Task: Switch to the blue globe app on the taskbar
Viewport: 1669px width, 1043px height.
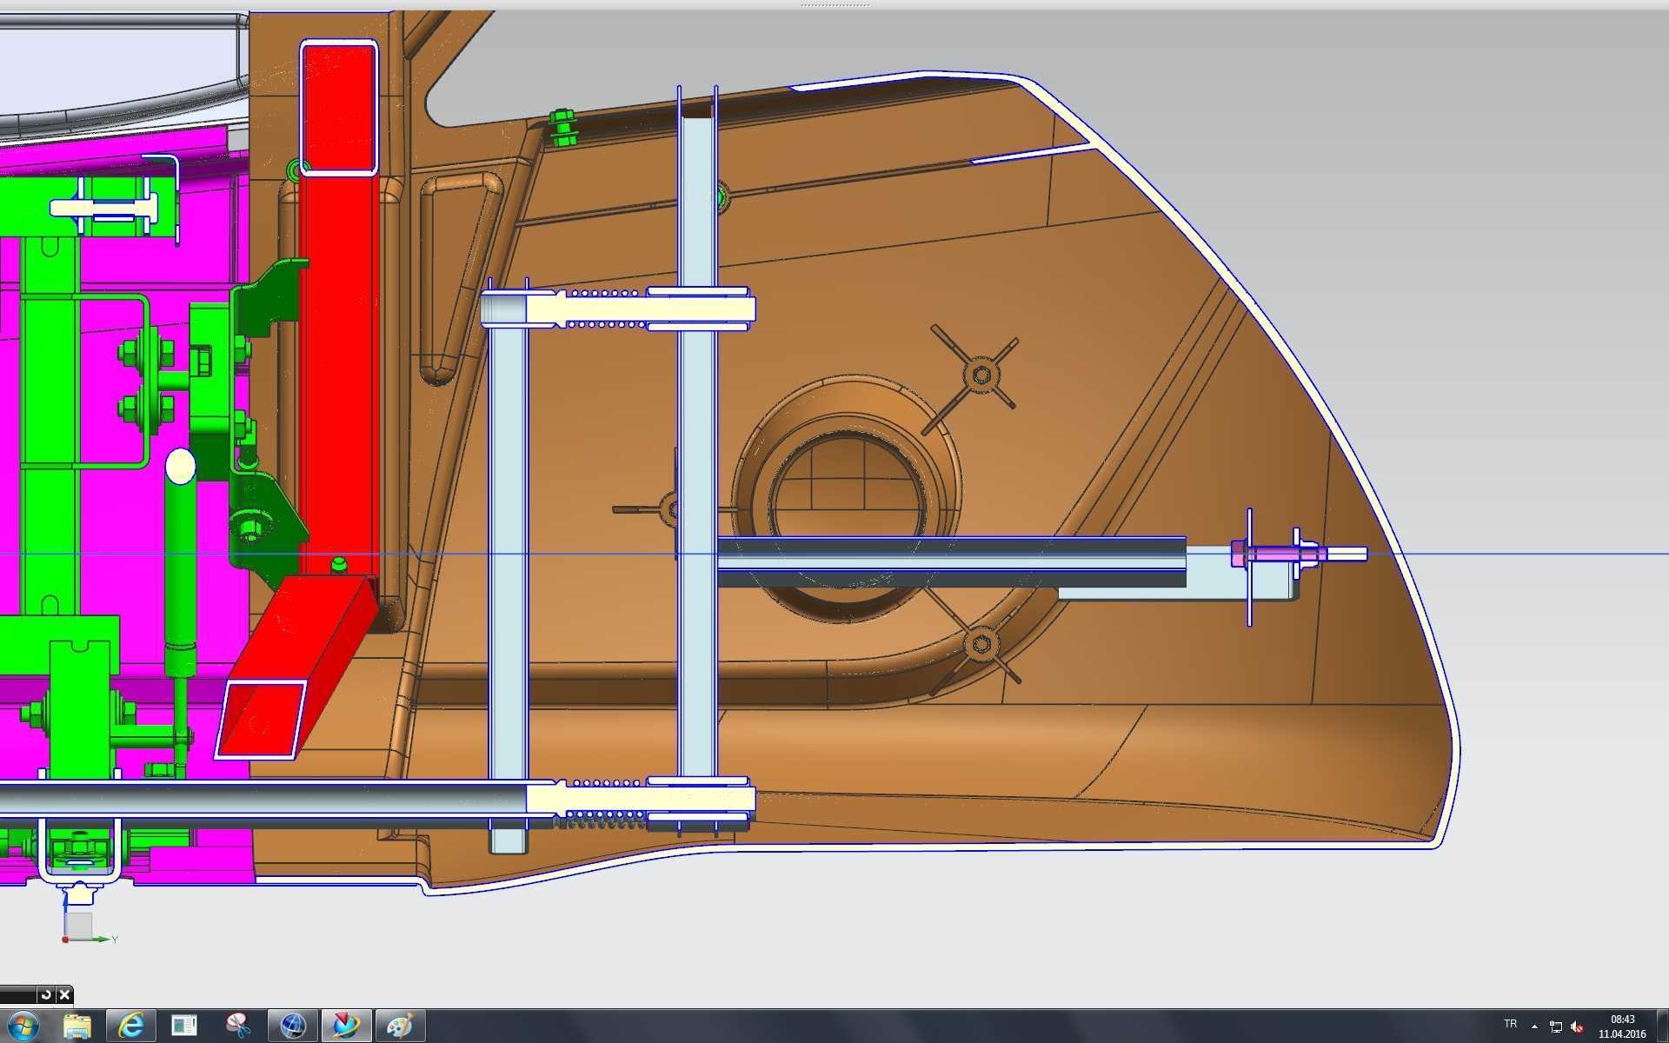Action: (x=293, y=1026)
